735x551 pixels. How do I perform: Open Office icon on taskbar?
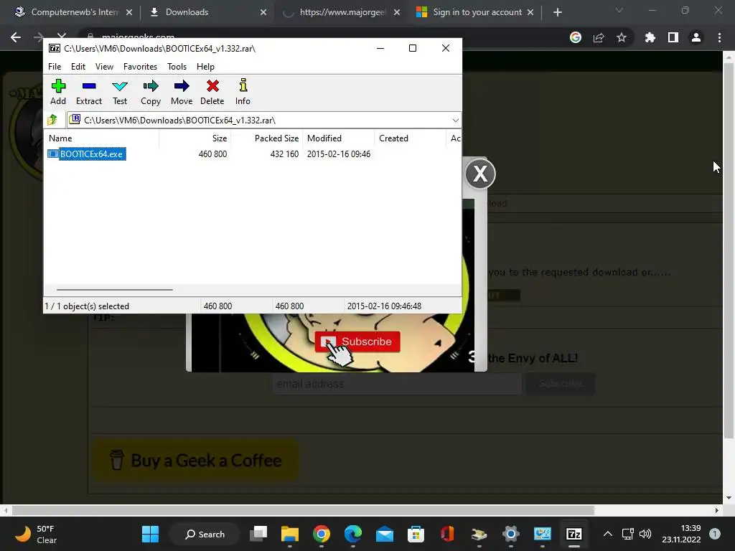click(x=447, y=534)
